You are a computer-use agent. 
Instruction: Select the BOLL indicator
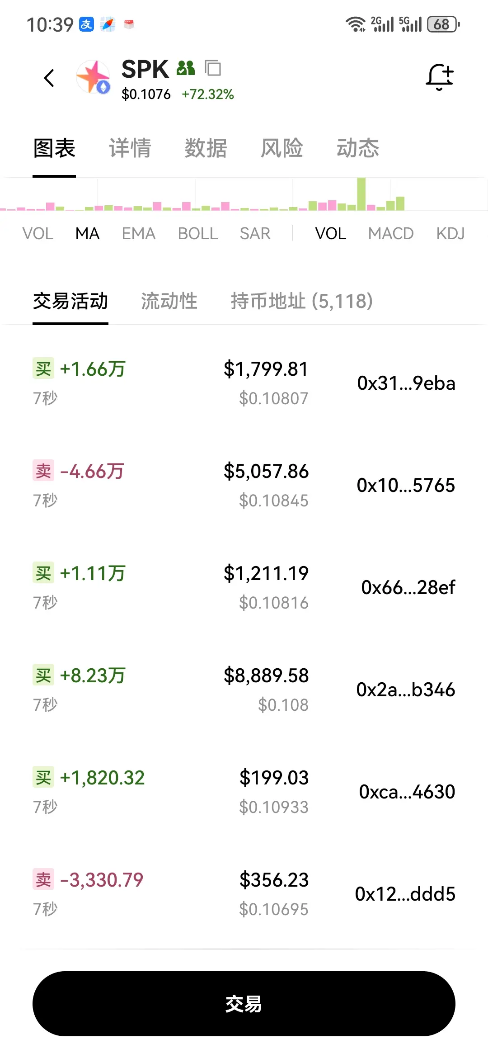tap(198, 233)
